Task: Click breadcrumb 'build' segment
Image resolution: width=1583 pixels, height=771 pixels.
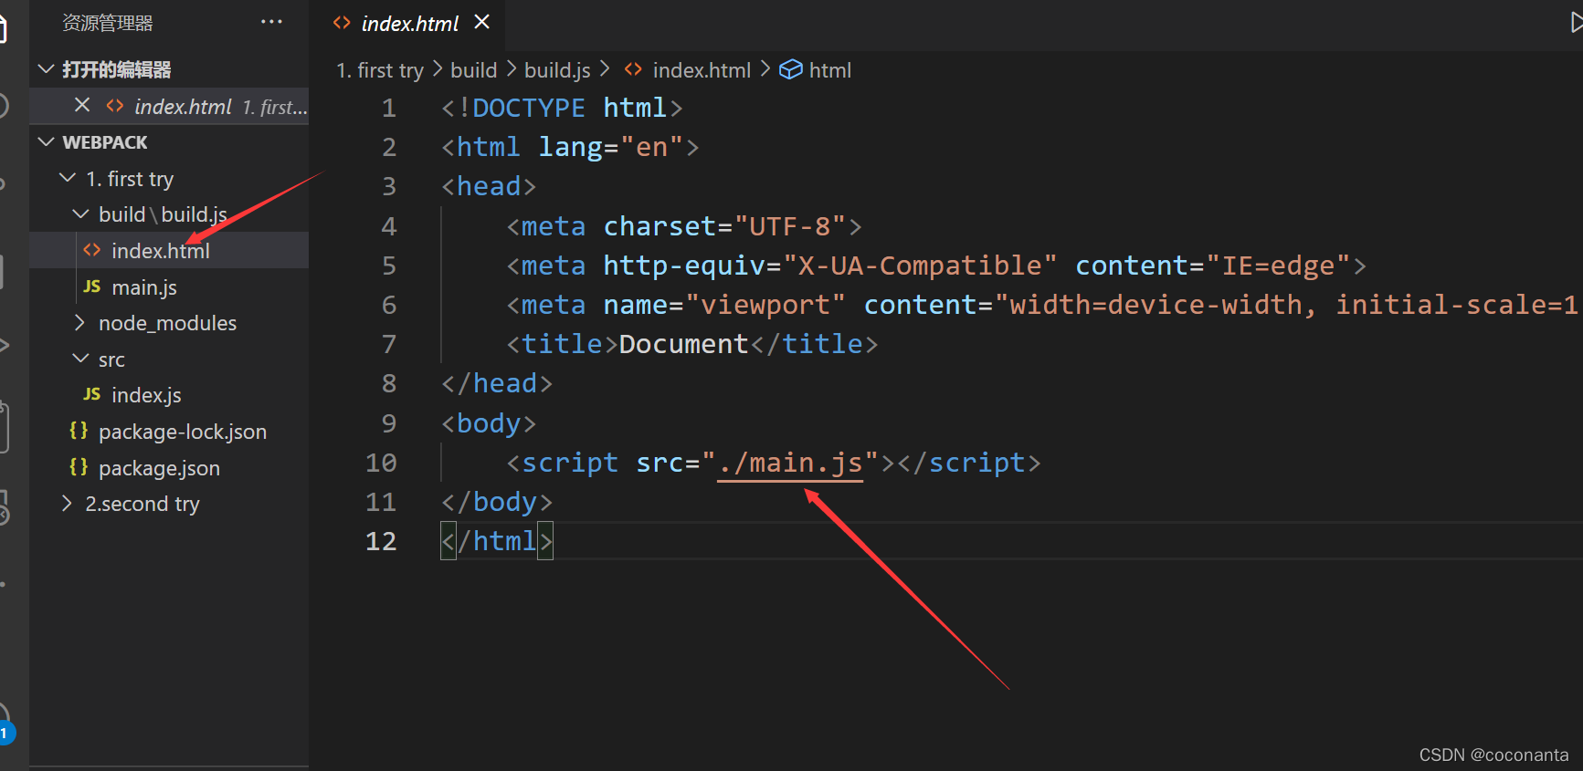Action: (x=473, y=70)
